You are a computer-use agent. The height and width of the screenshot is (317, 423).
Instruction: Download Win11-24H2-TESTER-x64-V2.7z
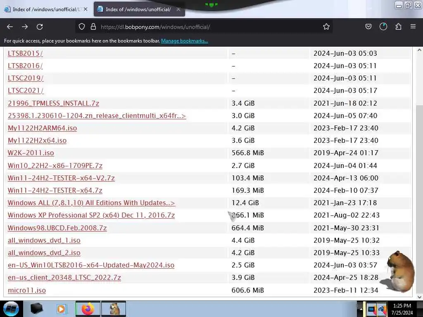pos(61,178)
